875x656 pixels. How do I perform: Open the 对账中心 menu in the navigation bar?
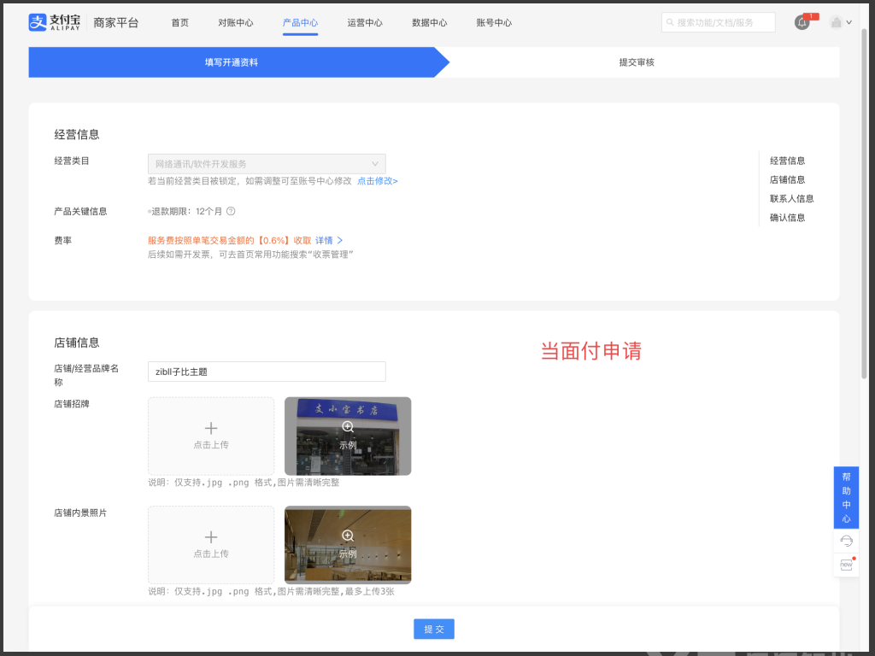[236, 23]
